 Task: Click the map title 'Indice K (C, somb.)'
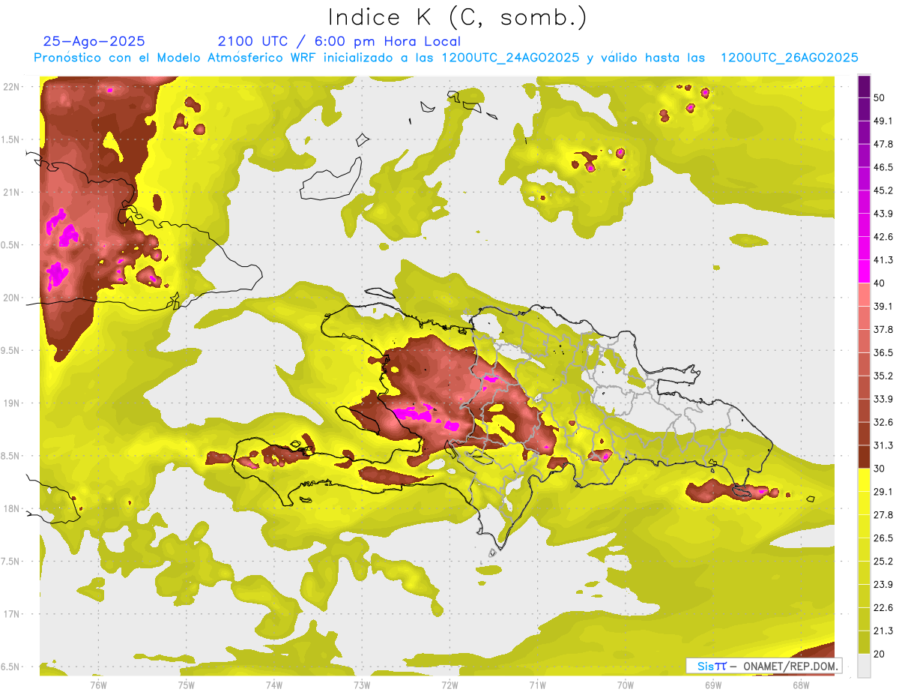(458, 17)
